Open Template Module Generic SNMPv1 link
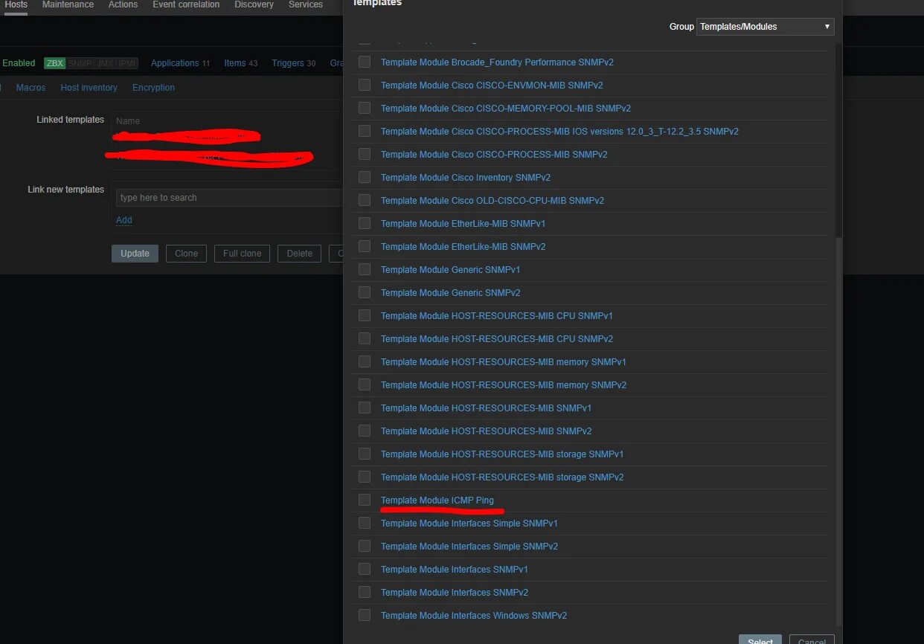The height and width of the screenshot is (644, 924). pos(450,270)
